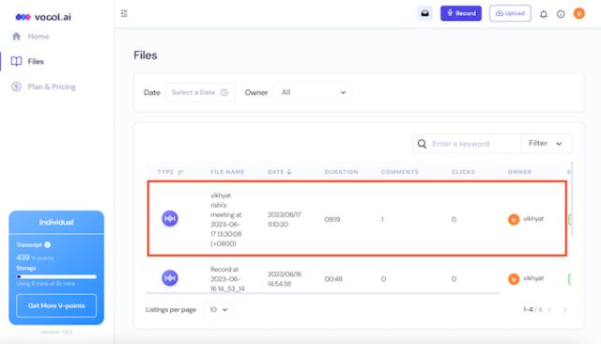Click the storage usage progress bar
Viewport: 601px width, 344px height.
(x=56, y=276)
